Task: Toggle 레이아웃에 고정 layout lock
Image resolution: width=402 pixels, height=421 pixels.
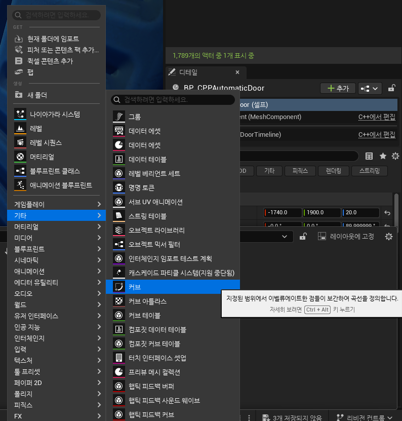Action: (346, 236)
